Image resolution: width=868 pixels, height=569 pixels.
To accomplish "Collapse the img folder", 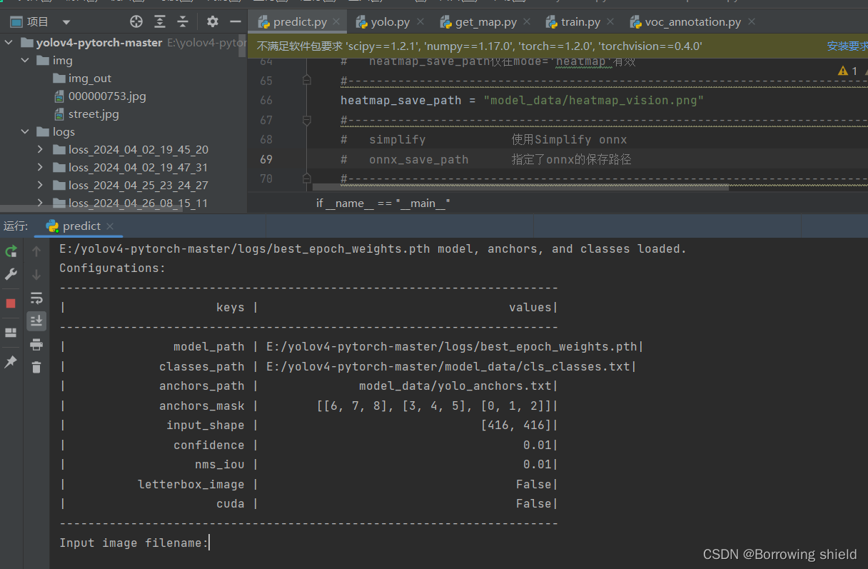I will [x=25, y=61].
